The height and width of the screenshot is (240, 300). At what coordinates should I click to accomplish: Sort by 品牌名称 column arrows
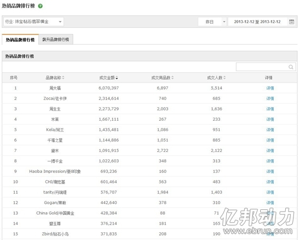coord(63,78)
